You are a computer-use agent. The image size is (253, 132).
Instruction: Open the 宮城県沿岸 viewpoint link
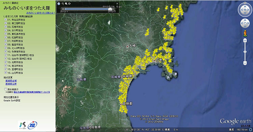click(x=11, y=84)
